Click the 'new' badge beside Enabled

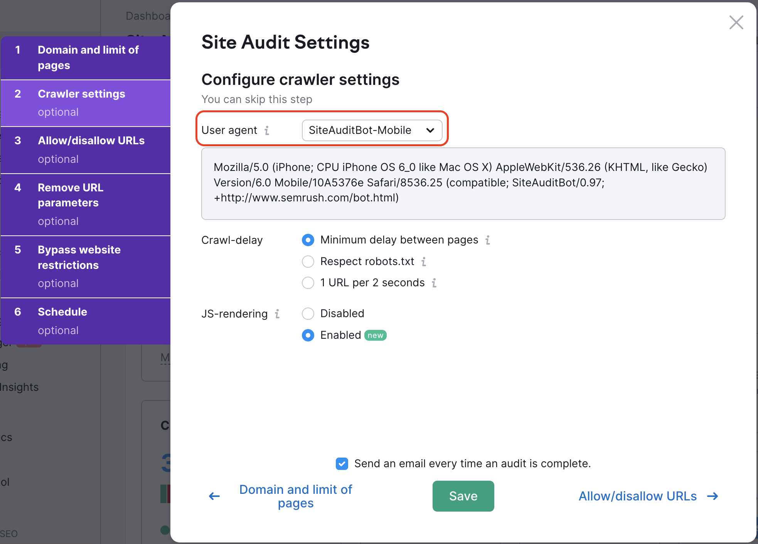click(x=376, y=336)
